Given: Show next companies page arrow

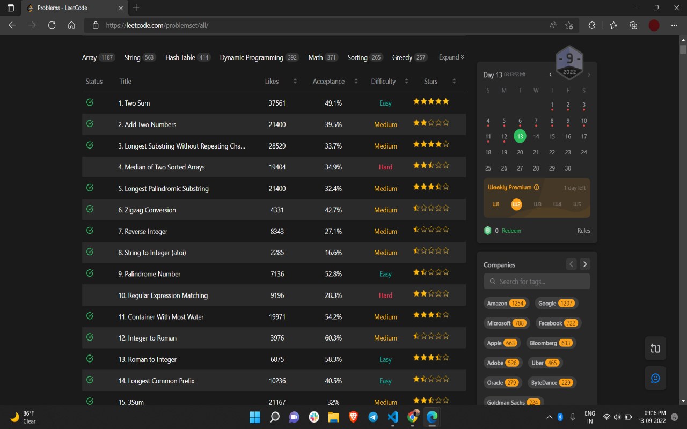Looking at the screenshot, I should click(x=585, y=264).
